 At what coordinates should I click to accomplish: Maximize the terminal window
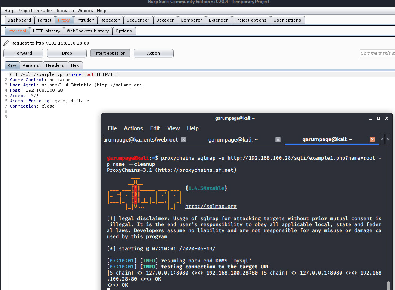[x=378, y=118]
